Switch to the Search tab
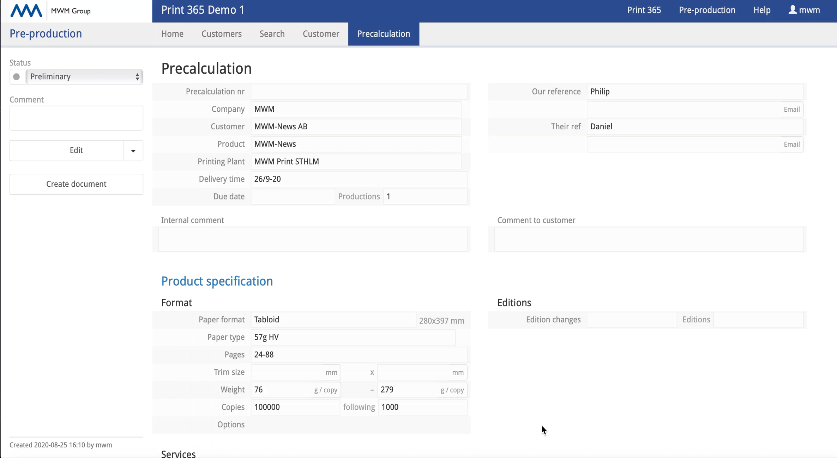The width and height of the screenshot is (837, 458). 272,34
